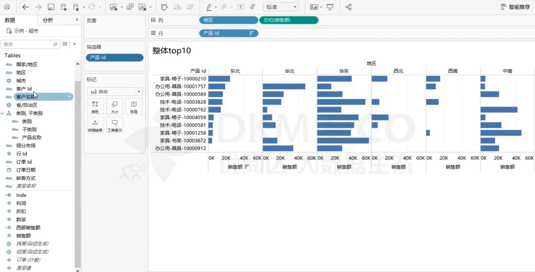Click the Undo back arrow

click(25, 7)
